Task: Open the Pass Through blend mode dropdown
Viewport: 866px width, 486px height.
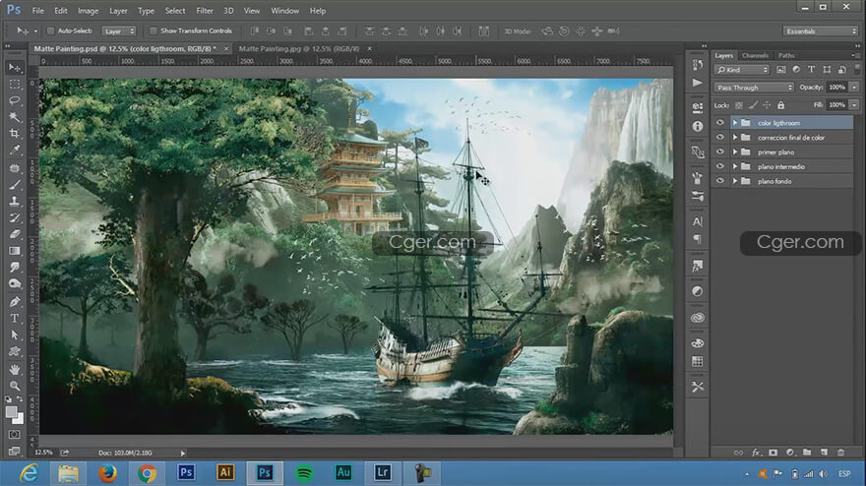Action: coord(754,88)
